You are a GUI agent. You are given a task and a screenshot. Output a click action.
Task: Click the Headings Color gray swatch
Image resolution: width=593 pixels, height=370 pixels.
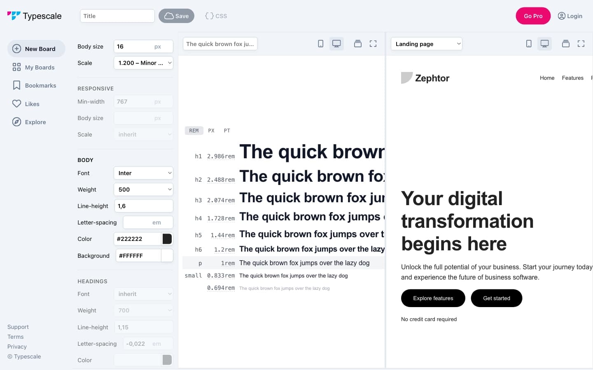point(167,360)
